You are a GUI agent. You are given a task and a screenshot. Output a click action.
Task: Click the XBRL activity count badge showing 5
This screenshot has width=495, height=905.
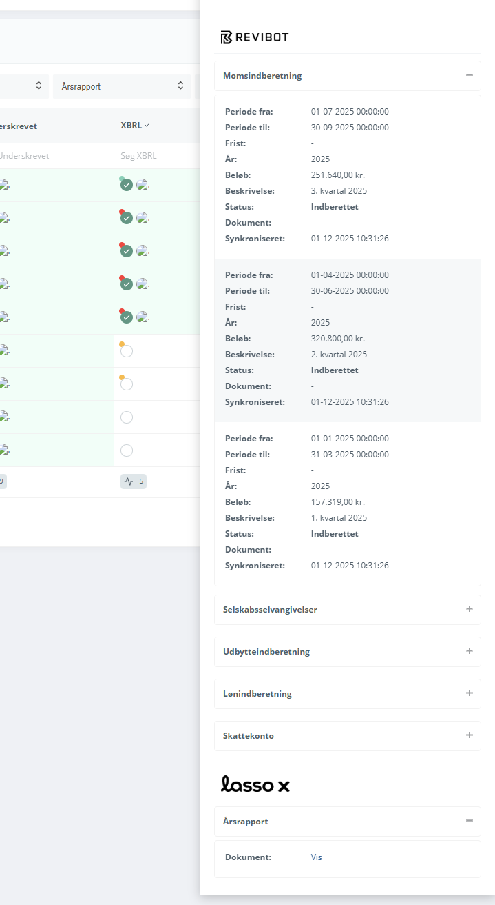pos(134,481)
